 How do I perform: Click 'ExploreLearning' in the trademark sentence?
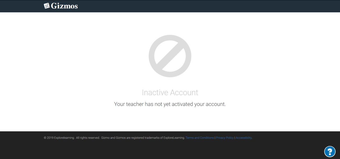pos(174,138)
